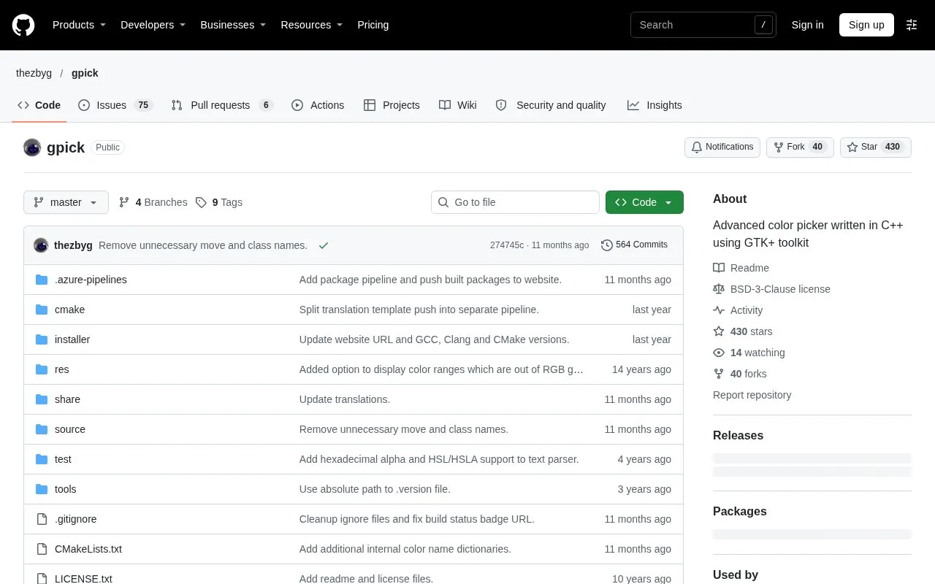Expand the Businesses menu
The height and width of the screenshot is (584, 935).
[233, 25]
